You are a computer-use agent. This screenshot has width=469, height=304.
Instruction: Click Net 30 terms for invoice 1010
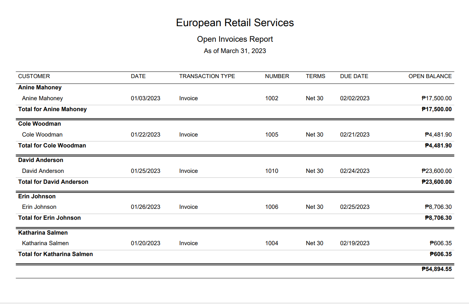315,171
